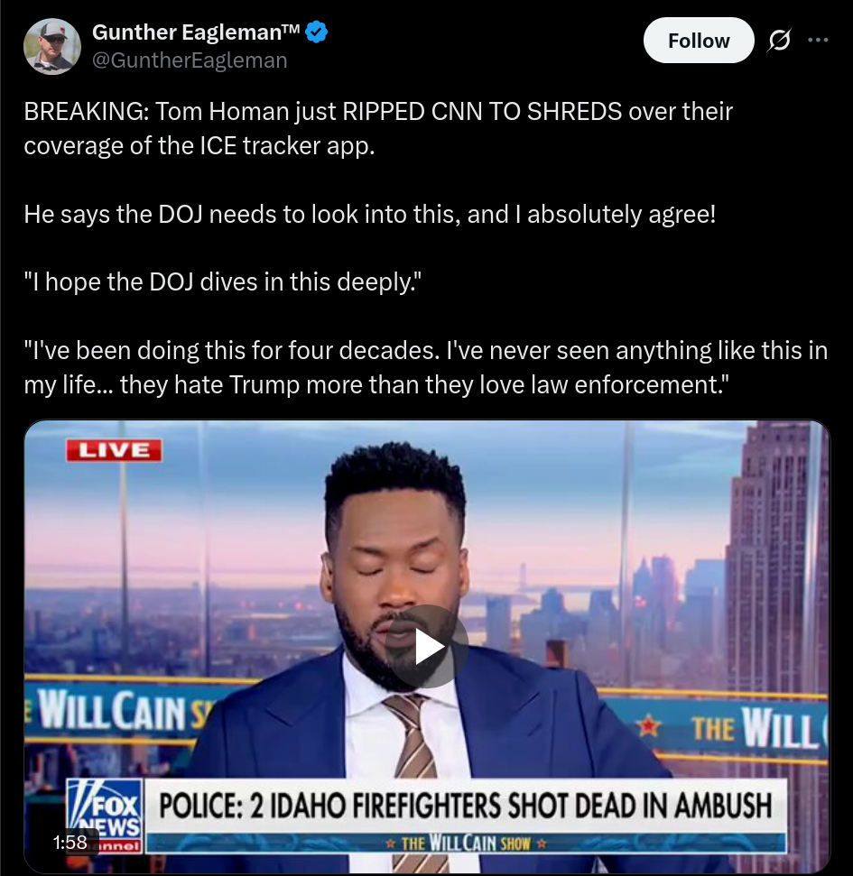
Task: Click the 1:58 video duration label
Action: (70, 842)
